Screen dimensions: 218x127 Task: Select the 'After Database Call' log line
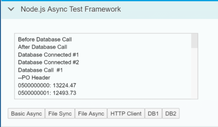tap(42, 47)
